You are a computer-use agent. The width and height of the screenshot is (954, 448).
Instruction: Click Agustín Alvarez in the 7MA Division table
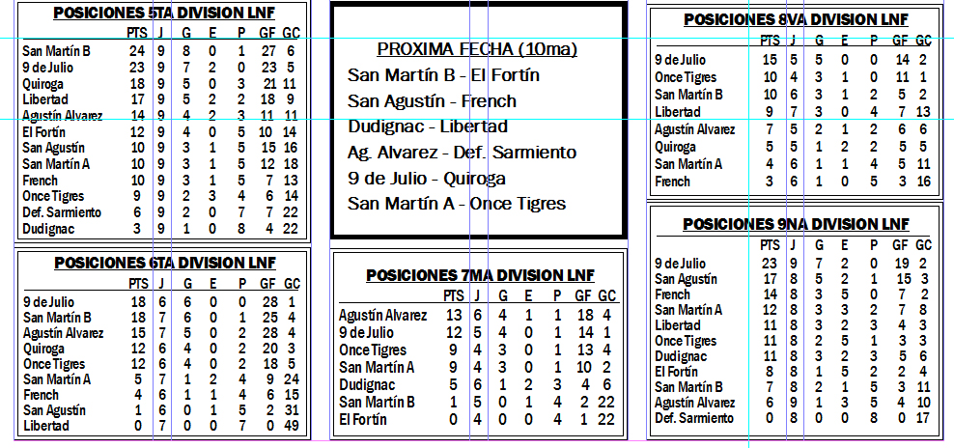[x=383, y=316]
